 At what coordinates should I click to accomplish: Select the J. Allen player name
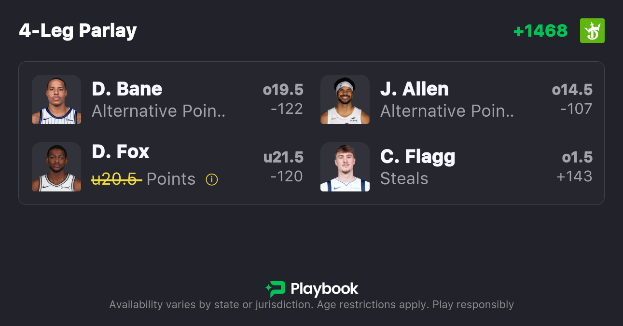click(415, 89)
